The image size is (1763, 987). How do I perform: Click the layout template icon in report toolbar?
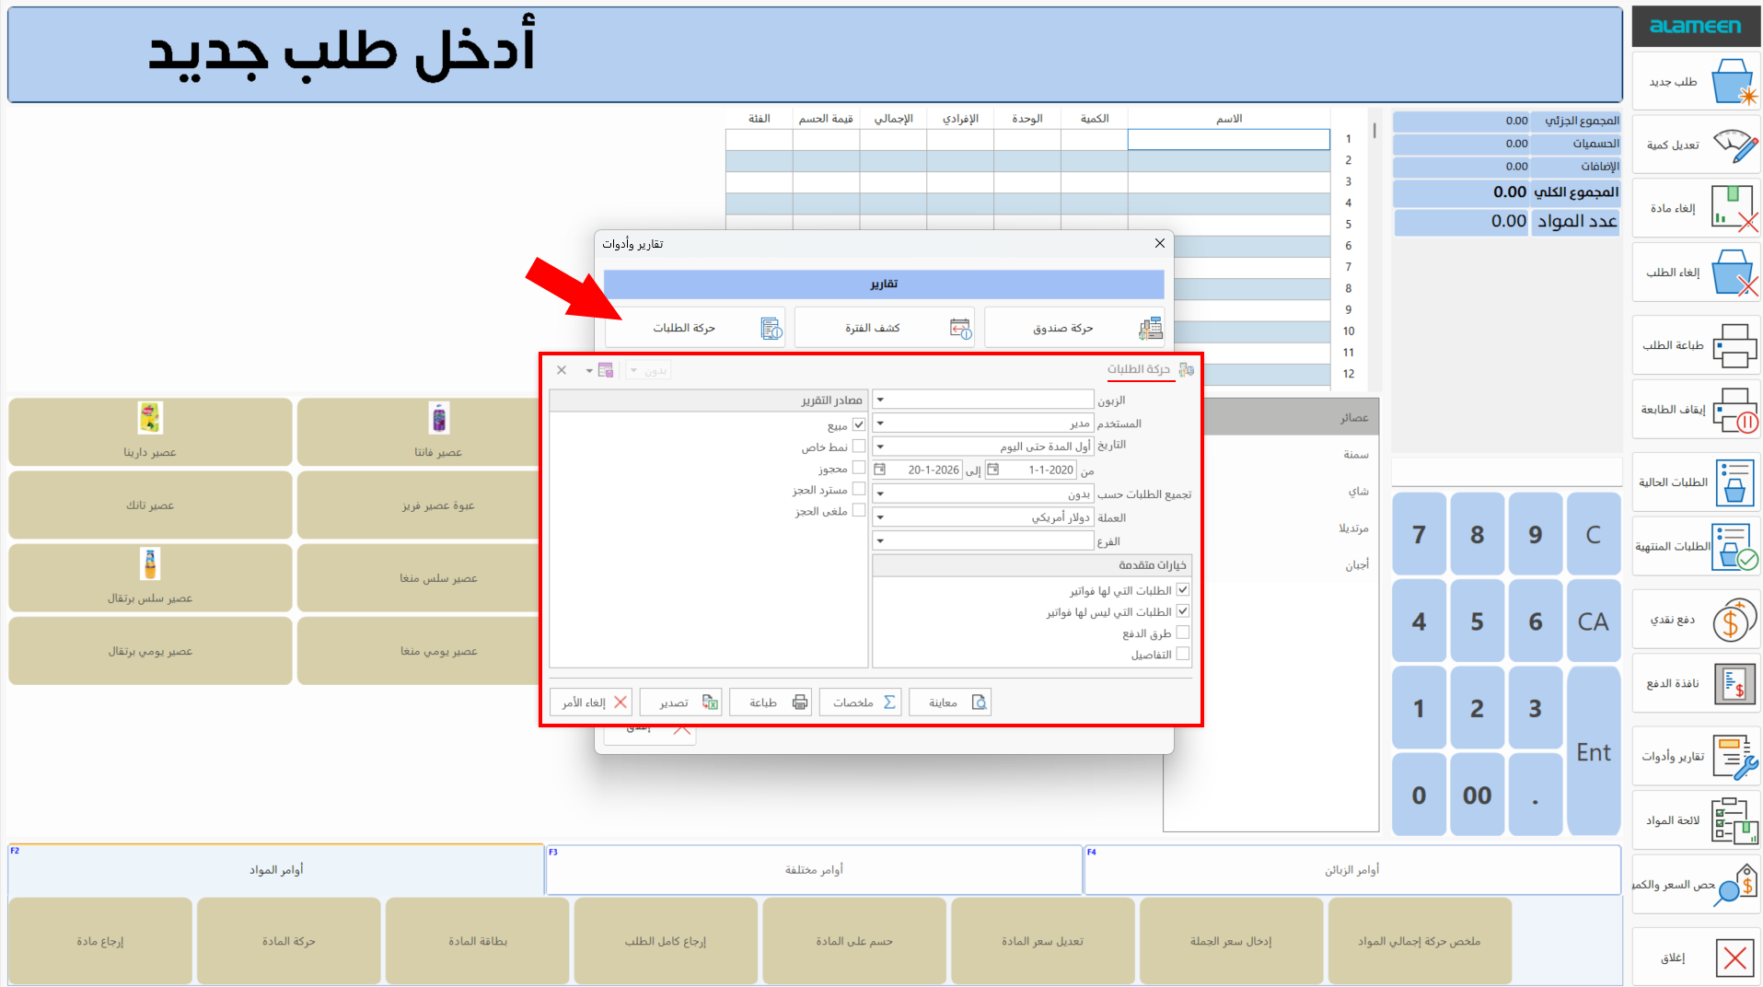606,370
